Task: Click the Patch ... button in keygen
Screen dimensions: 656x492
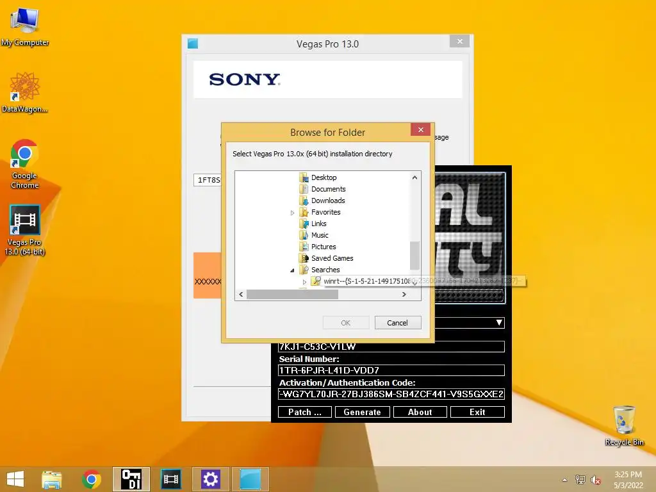Action: point(304,412)
